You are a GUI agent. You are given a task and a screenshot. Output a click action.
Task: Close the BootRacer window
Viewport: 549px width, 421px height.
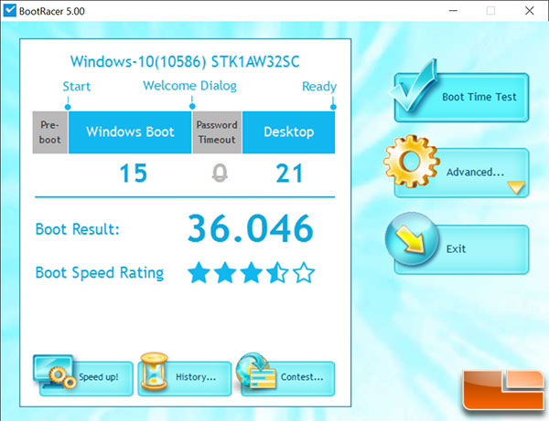[530, 11]
